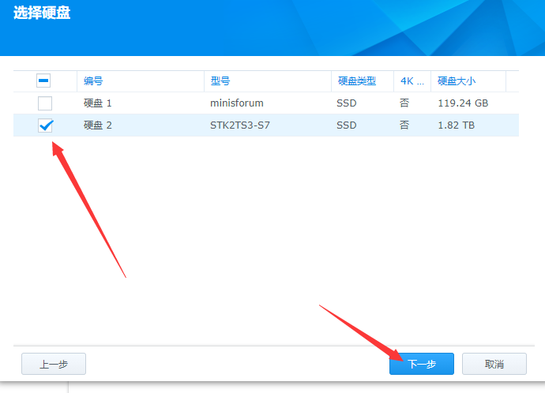This screenshot has height=393, width=545.
Task: Click the 4K column header
Action: [x=412, y=81]
